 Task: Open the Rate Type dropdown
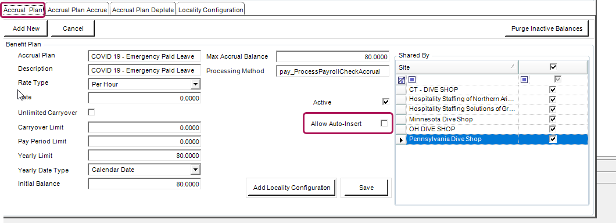pyautogui.click(x=195, y=84)
